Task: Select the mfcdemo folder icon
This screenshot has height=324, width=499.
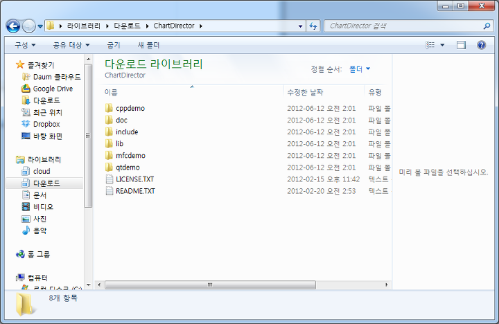Action: (x=109, y=156)
